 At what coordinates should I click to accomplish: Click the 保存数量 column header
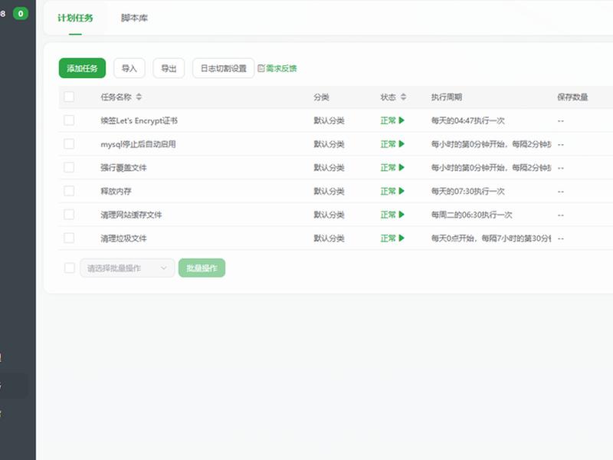pyautogui.click(x=572, y=97)
